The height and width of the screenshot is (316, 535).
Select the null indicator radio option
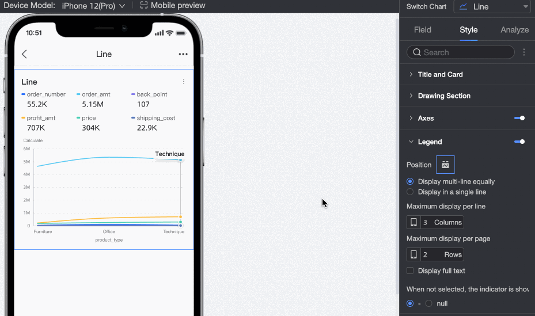click(429, 303)
